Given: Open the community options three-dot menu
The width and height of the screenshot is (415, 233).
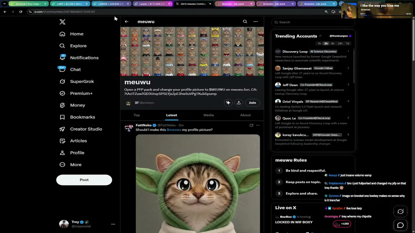Looking at the screenshot, I should tap(255, 22).
